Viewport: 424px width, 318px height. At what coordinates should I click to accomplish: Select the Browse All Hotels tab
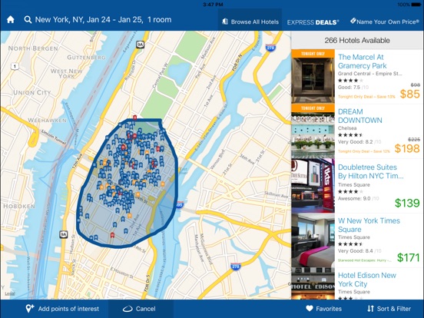coord(250,21)
